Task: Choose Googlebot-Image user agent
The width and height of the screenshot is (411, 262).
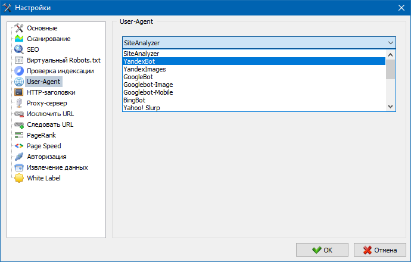Action: tap(254, 85)
